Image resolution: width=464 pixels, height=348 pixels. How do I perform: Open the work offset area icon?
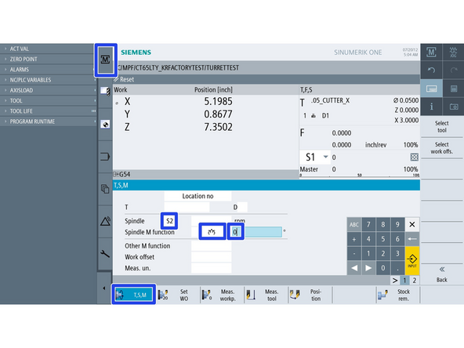pyautogui.click(x=105, y=125)
